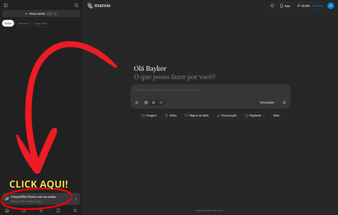This screenshot has height=215, width=338.
Task: Choose the Visualização suggestion chip
Action: coord(227,116)
